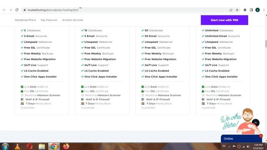This screenshot has width=267, height=150.
Task: Click green lock icon in first plan
Action: [22, 91]
